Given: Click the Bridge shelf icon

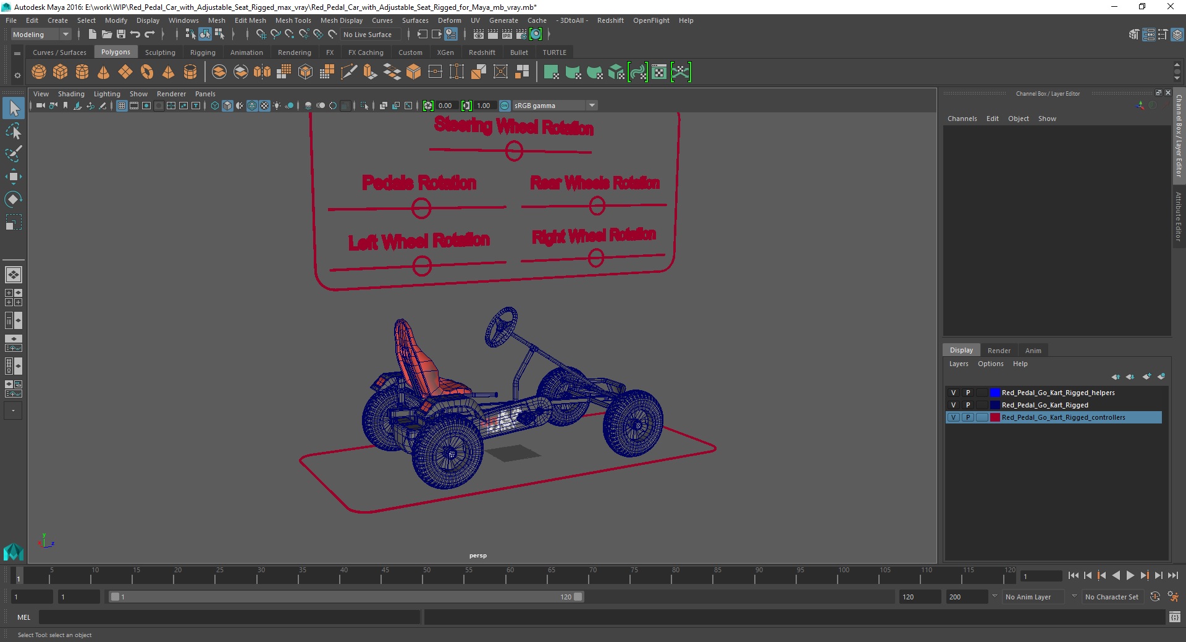Looking at the screenshot, I should point(392,72).
